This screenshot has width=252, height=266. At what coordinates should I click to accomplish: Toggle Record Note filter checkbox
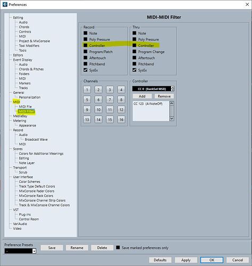pos(86,33)
